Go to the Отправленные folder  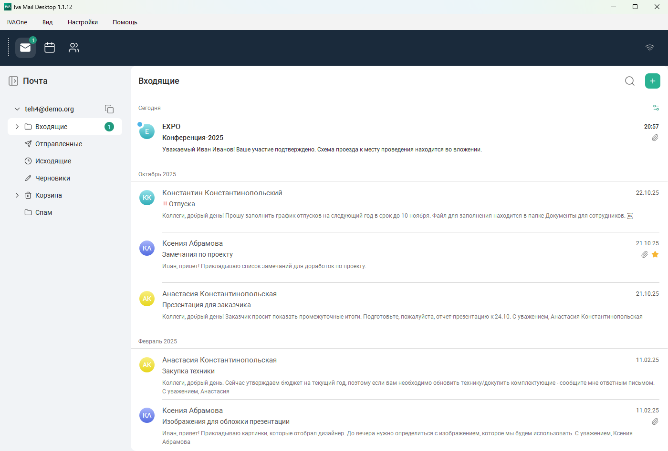pyautogui.click(x=58, y=144)
